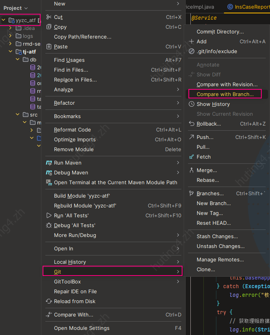Collapse the db folder node
Viewport: 270px width, 335px height.
(x=18, y=59)
